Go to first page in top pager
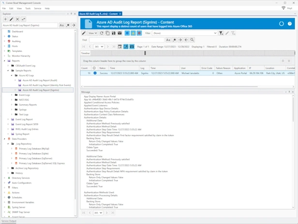The width and height of the screenshot is (298, 224). 84,46
